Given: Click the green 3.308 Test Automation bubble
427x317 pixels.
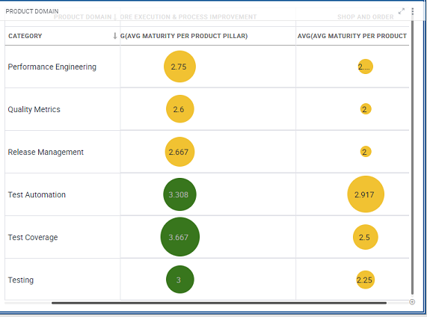Looking at the screenshot, I should 179,194.
